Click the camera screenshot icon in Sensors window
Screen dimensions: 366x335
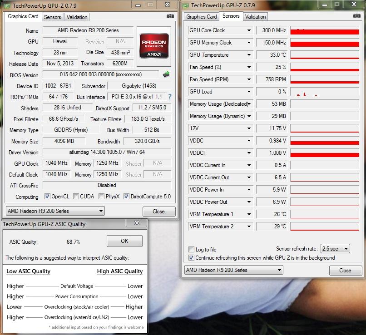tap(356, 16)
